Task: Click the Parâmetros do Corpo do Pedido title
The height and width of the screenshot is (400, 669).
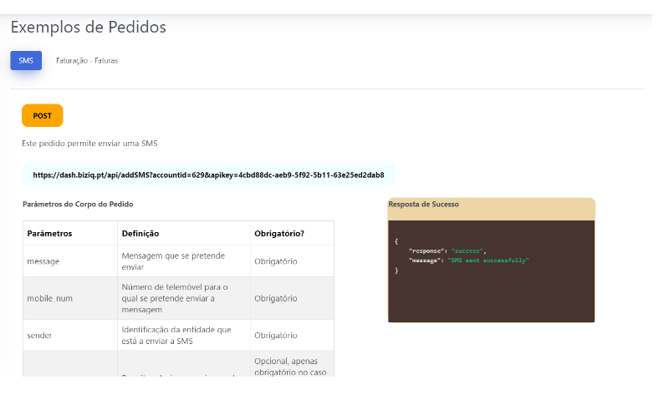Action: 78,204
